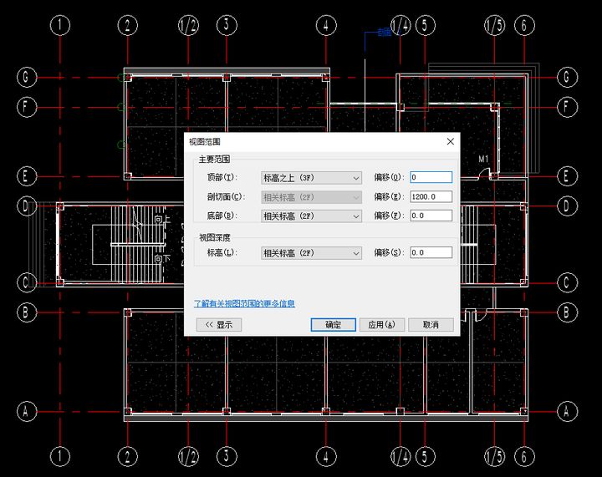This screenshot has height=477, width=602.
Task: Select right grid bubble F
Action: (x=567, y=107)
